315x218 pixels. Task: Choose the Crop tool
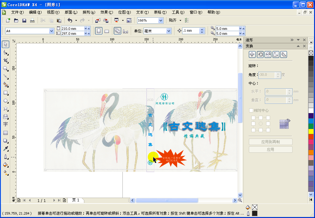(x=6, y=61)
